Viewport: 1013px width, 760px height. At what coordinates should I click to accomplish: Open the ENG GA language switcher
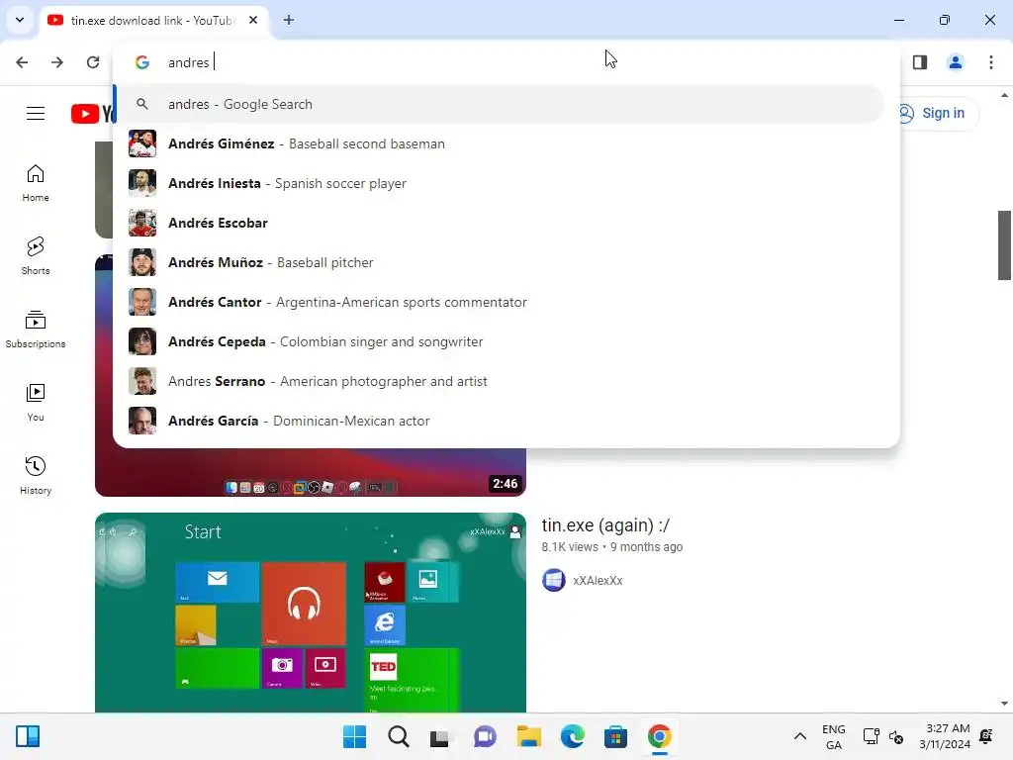point(833,736)
